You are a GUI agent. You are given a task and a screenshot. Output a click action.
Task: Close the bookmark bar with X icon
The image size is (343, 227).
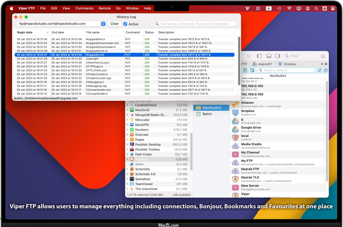[x=326, y=70]
